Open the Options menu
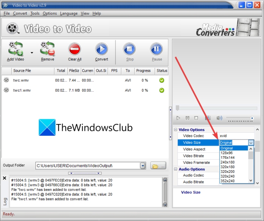The height and width of the screenshot is (221, 264). point(50,13)
